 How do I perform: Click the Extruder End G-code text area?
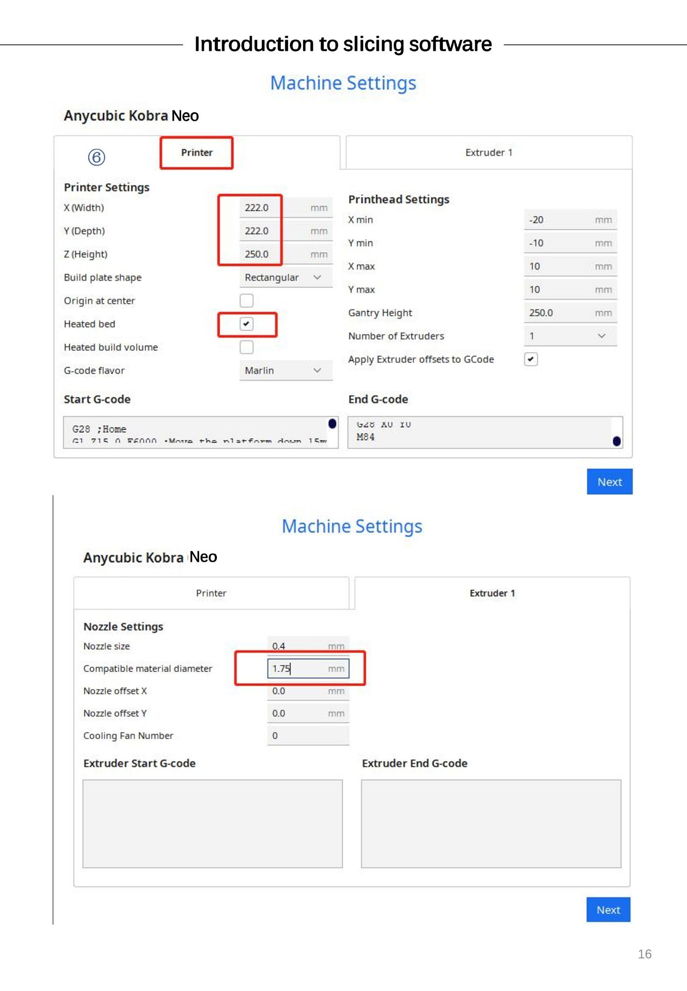(x=491, y=824)
